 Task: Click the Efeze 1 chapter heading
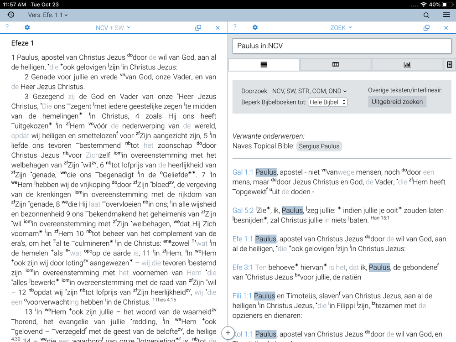click(x=22, y=43)
